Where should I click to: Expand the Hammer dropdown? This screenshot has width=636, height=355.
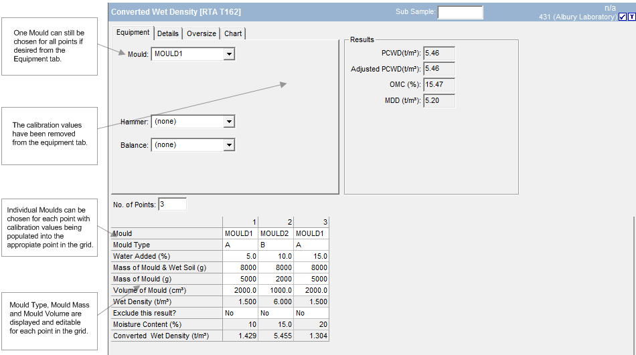tap(229, 122)
